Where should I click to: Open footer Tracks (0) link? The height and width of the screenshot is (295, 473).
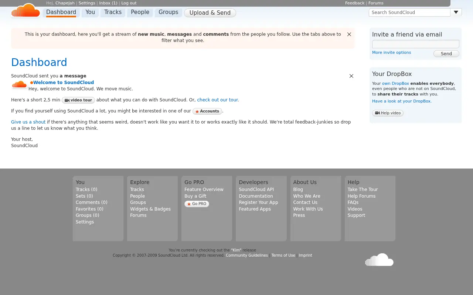[86, 190]
